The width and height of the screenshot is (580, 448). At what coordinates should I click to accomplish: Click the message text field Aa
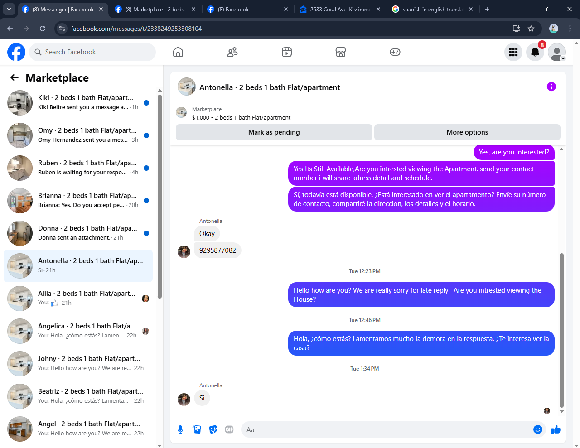coord(385,429)
